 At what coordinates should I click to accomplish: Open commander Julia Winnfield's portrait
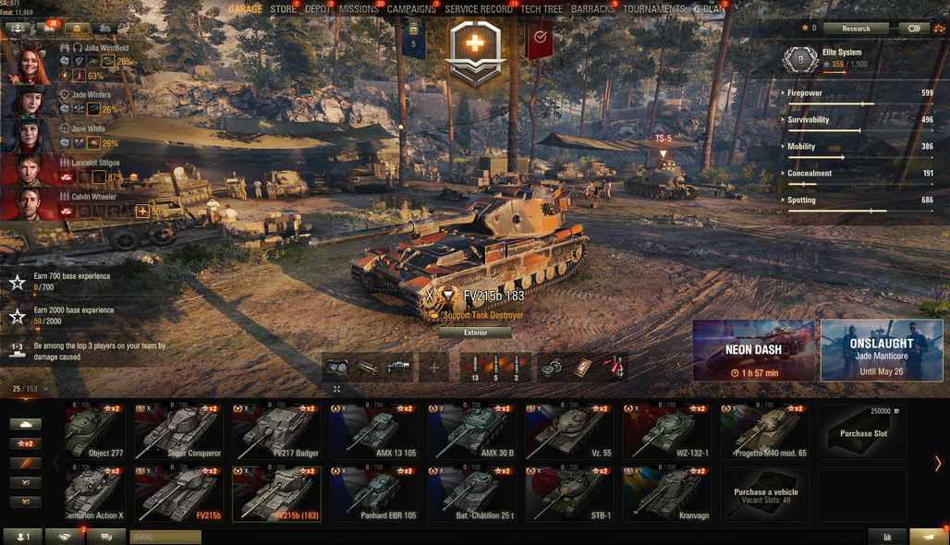[x=28, y=64]
